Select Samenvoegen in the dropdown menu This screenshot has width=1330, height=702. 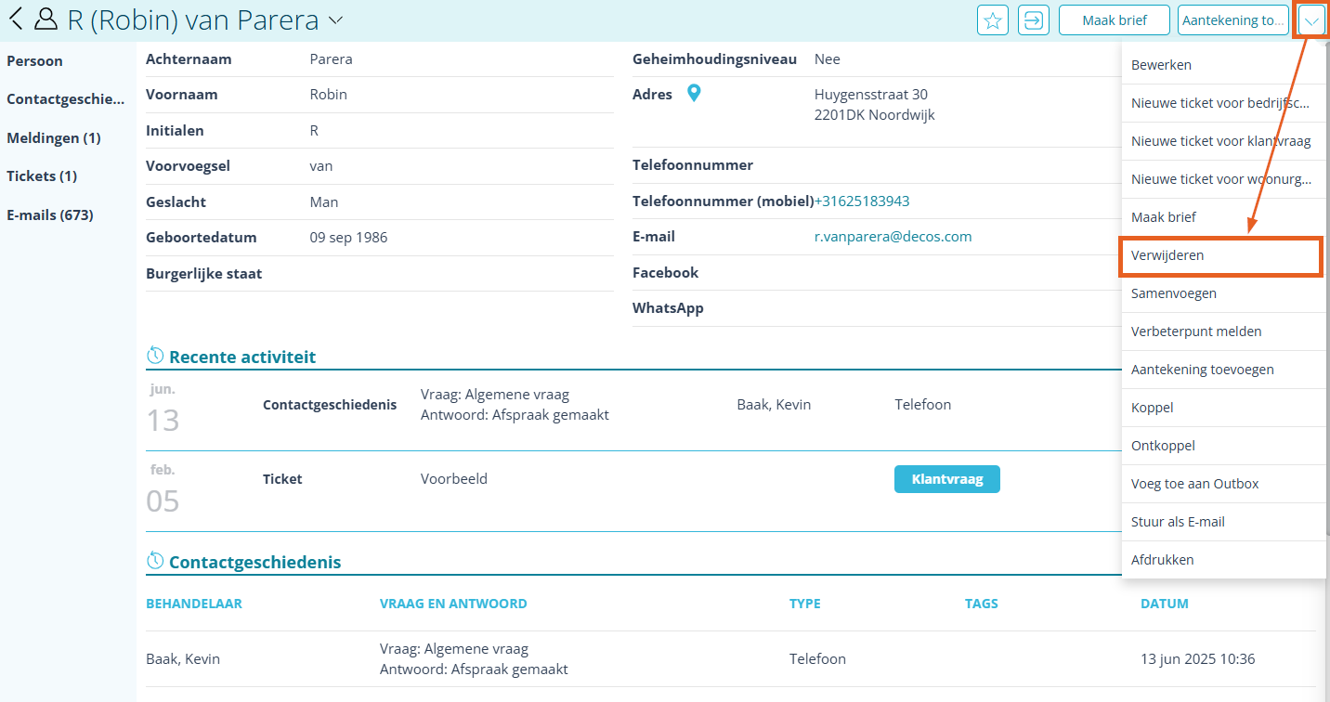1223,293
